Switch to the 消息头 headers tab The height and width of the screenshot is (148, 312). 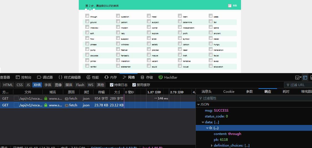tap(207, 92)
